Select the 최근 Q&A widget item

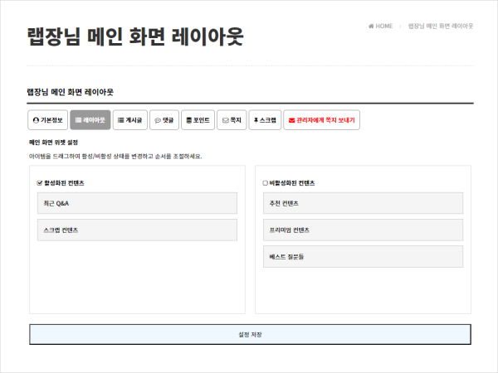coord(137,203)
